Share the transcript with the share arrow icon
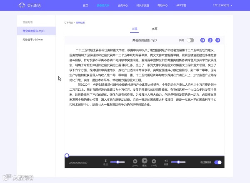250x183 pixels. tap(218, 40)
